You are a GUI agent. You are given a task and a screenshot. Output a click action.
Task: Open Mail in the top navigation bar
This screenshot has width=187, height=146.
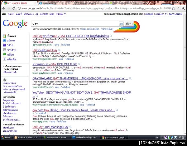click(52, 14)
